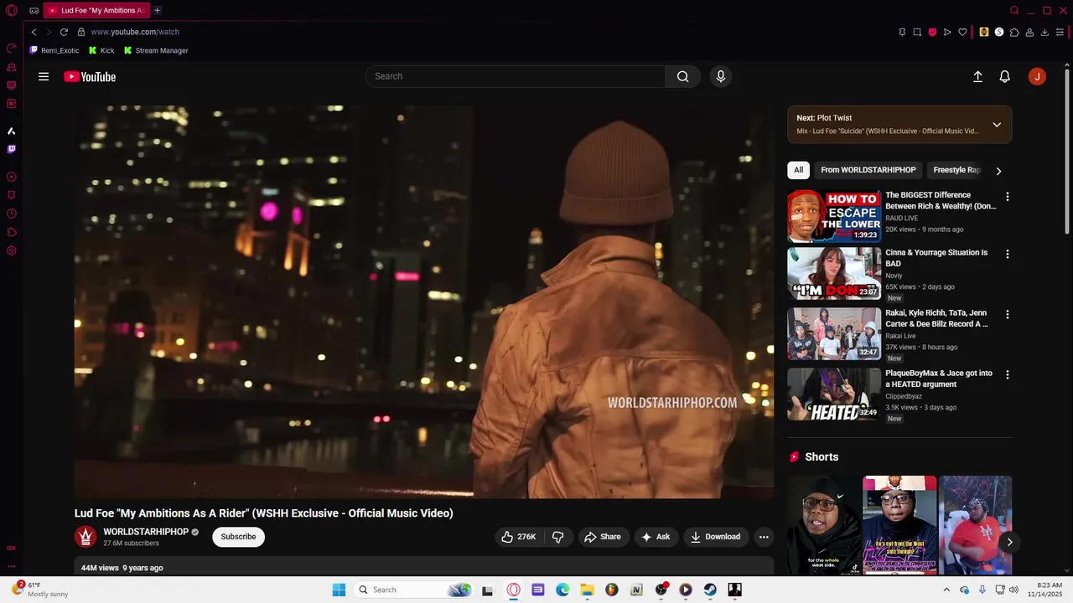Open the History clock sidebar icon
Image resolution: width=1073 pixels, height=603 pixels.
(11, 214)
